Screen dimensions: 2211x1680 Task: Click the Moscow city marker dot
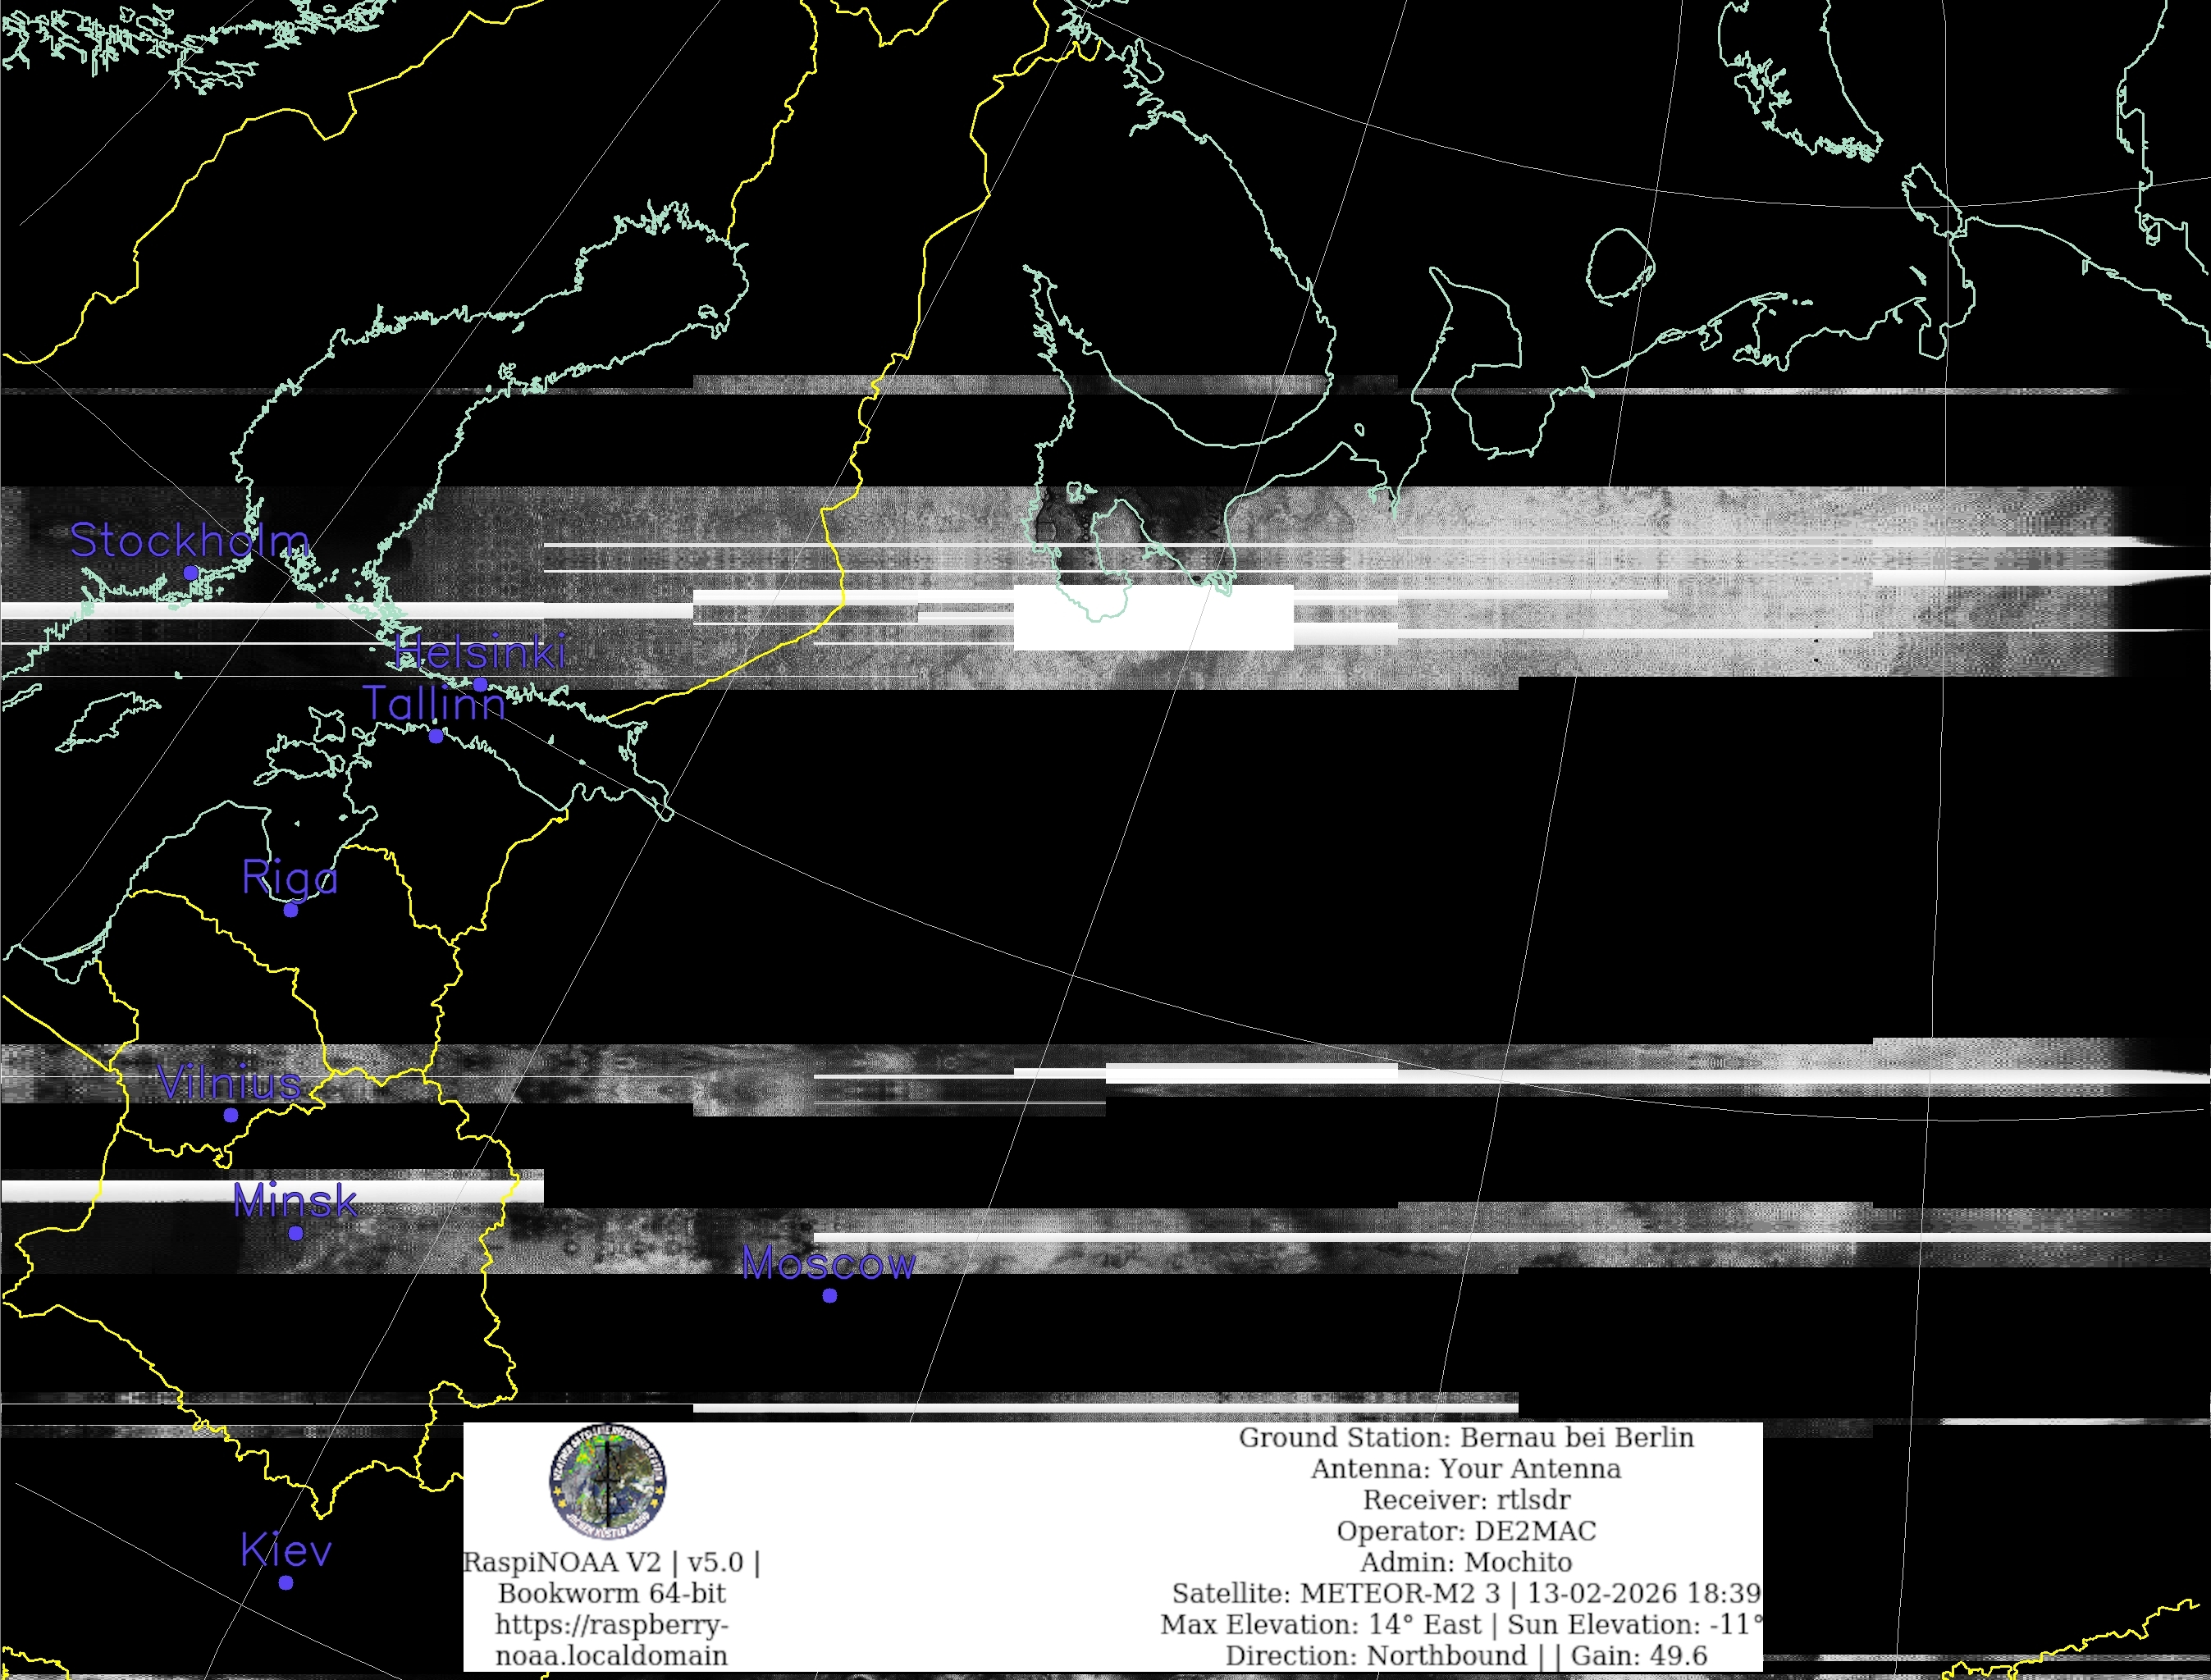830,1296
